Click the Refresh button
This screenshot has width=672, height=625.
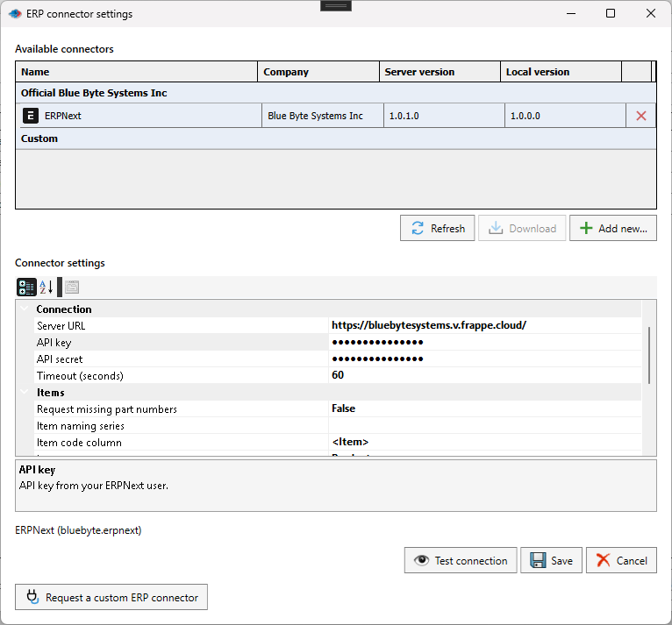(437, 228)
